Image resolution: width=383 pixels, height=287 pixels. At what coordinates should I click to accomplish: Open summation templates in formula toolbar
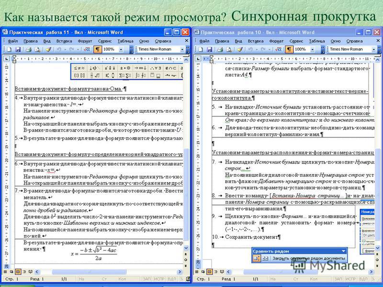(x=124, y=76)
